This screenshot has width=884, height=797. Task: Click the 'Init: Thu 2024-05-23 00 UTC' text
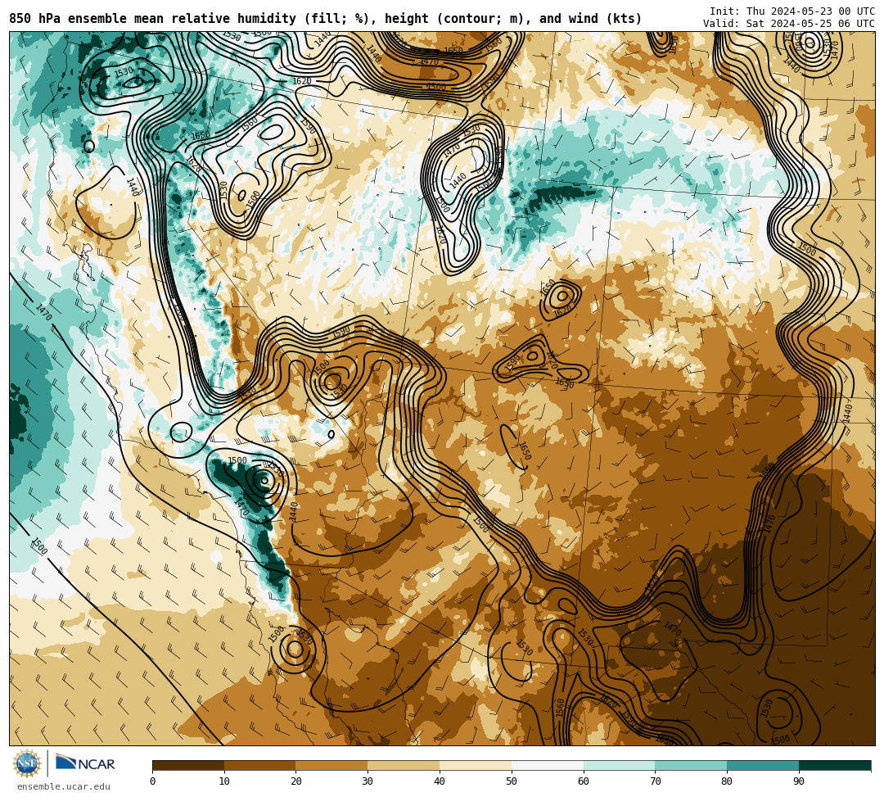tap(792, 11)
